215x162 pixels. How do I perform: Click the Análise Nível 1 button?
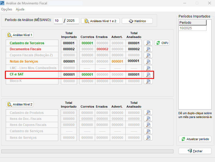click(20, 35)
